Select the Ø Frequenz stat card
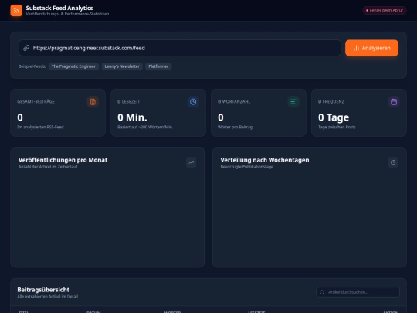417x313 pixels. pyautogui.click(x=359, y=113)
